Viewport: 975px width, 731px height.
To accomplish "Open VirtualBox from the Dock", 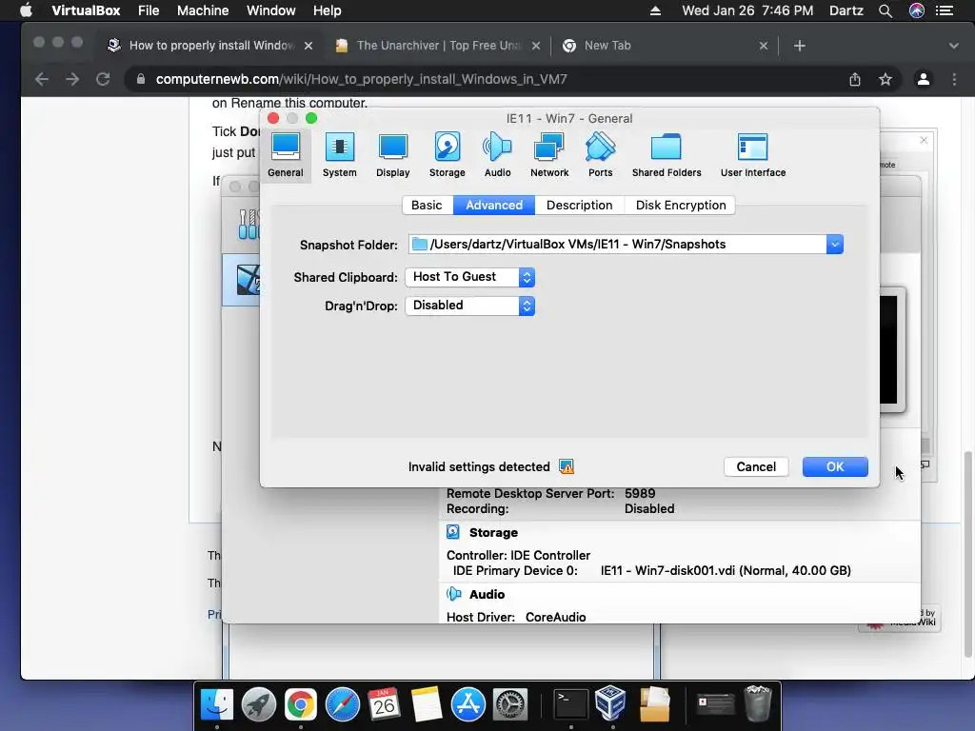I will (612, 703).
